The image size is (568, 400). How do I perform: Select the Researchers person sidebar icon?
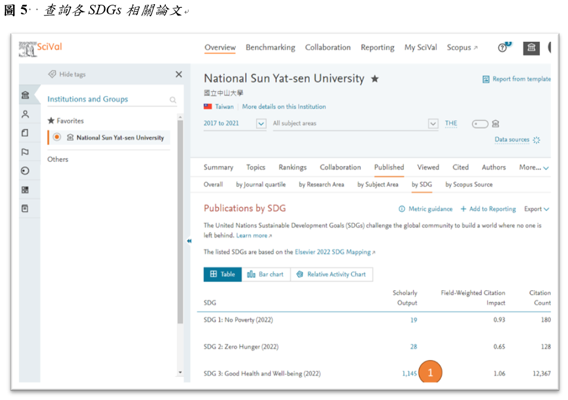click(25, 114)
